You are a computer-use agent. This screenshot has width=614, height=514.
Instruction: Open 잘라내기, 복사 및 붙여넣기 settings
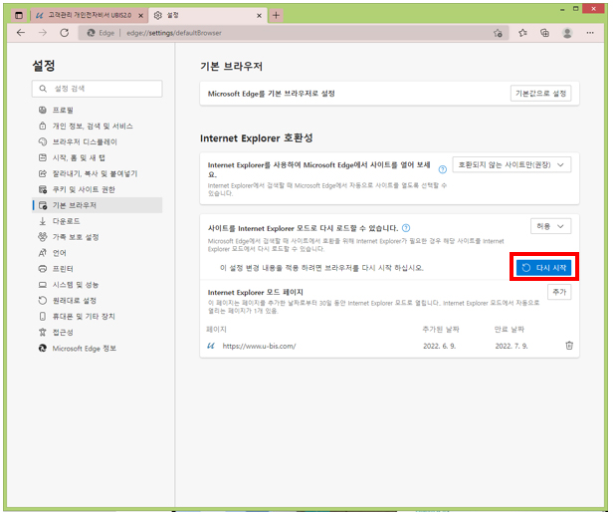98,173
